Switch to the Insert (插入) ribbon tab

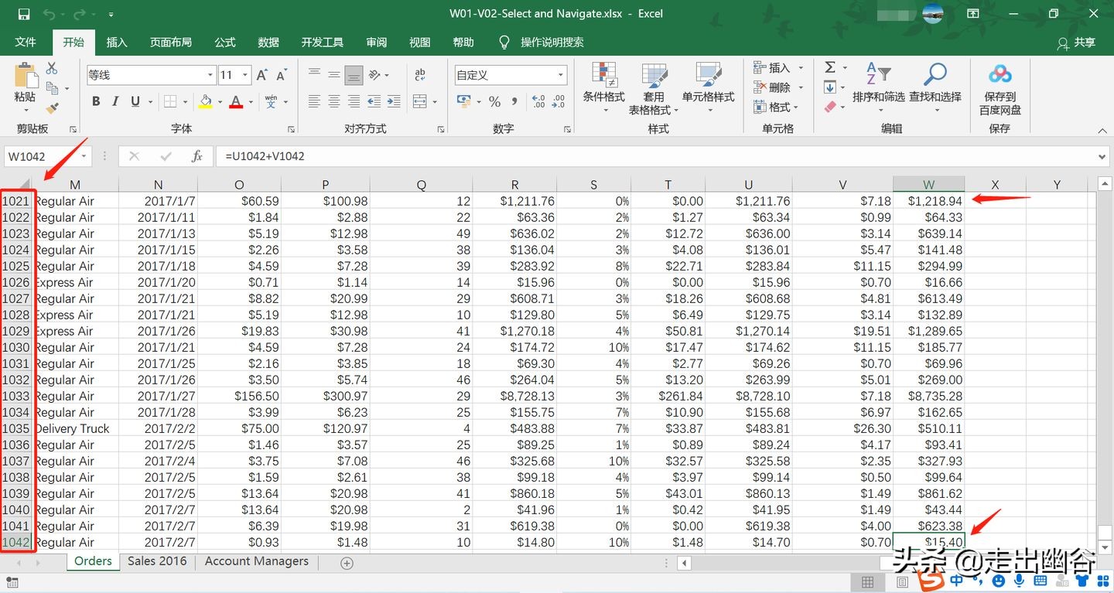(x=117, y=43)
